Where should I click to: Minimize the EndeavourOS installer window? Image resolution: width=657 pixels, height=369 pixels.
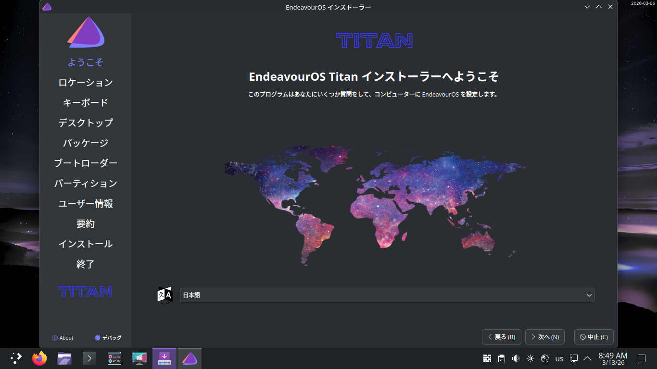(587, 7)
